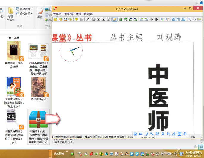Jump to the first page

[94, 20]
